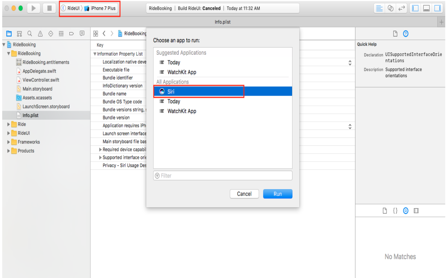Expand Supported interface orientations row
This screenshot has width=447, height=278.
tap(100, 157)
